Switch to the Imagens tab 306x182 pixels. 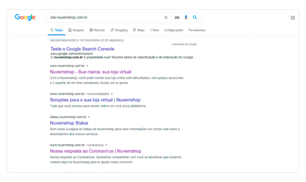(76, 30)
